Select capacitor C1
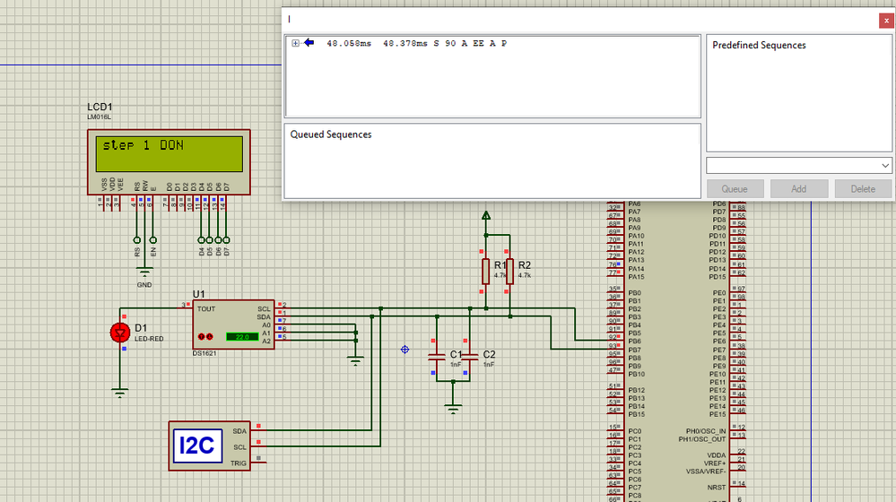Screen dimensions: 896x502 click(437, 357)
